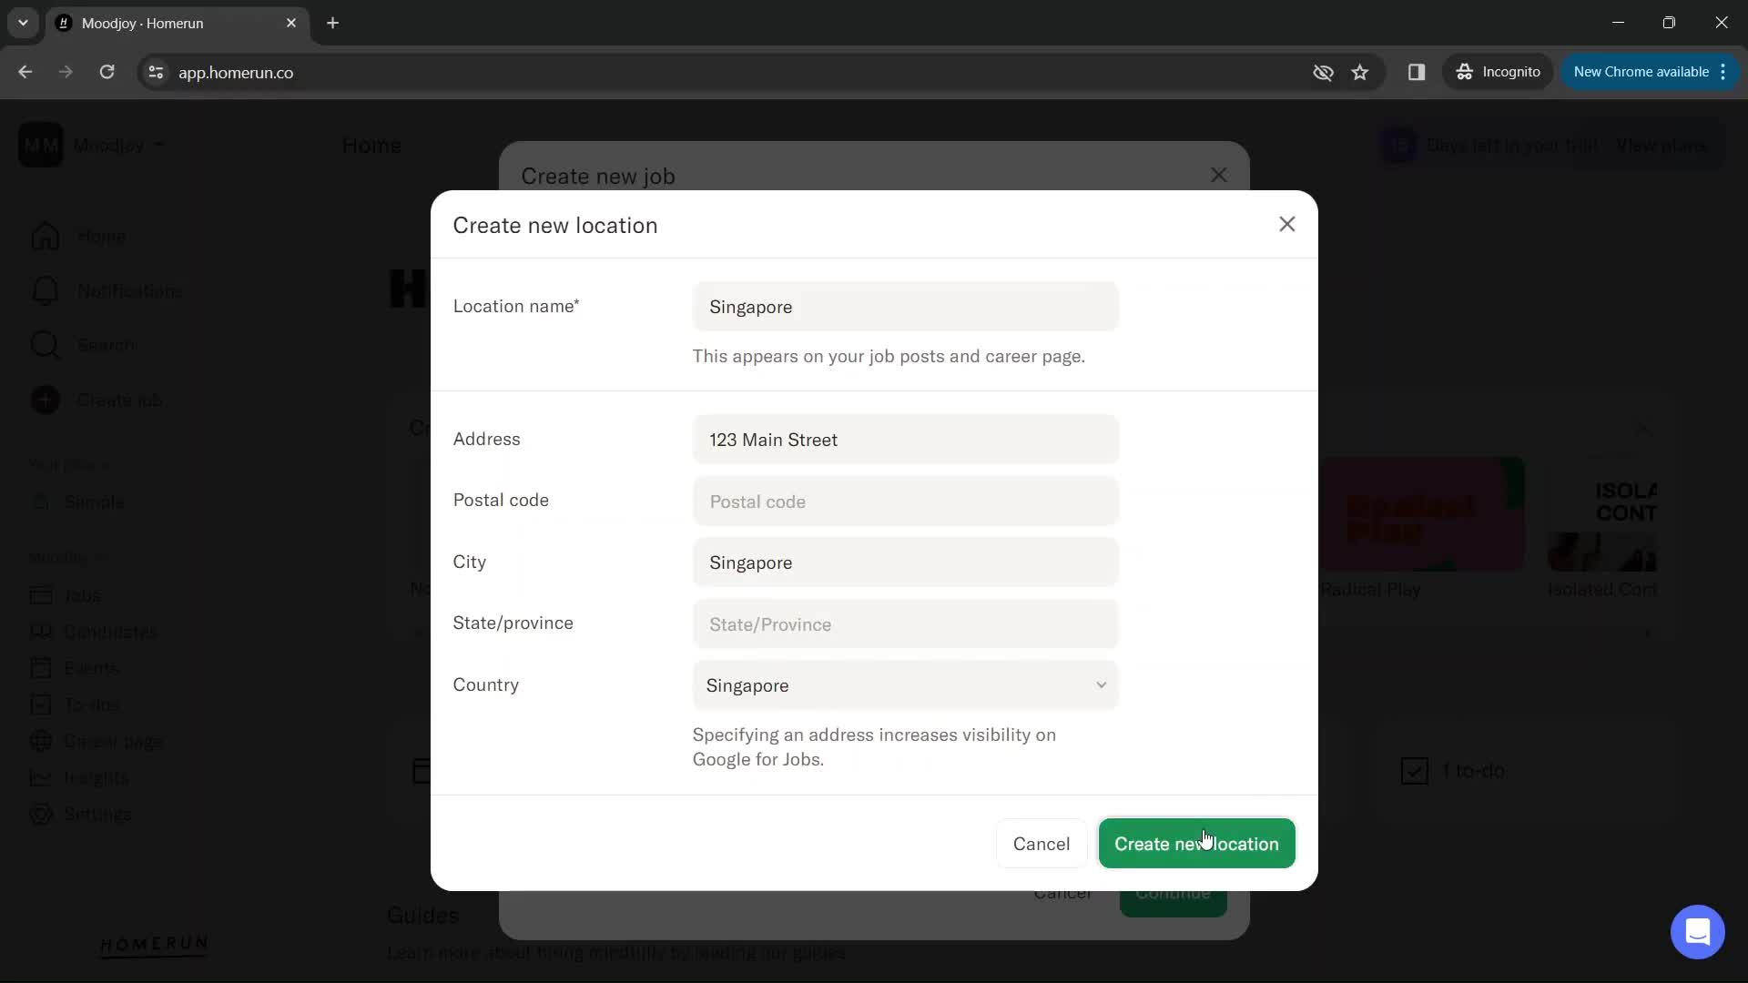Screen dimensions: 1748x983
Task: Click the Isolated Cont template thumbnail
Action: (x=1602, y=515)
